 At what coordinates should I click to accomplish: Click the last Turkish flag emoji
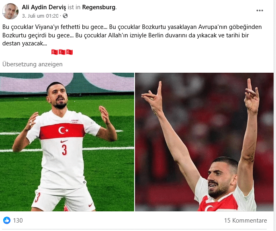[70, 52]
